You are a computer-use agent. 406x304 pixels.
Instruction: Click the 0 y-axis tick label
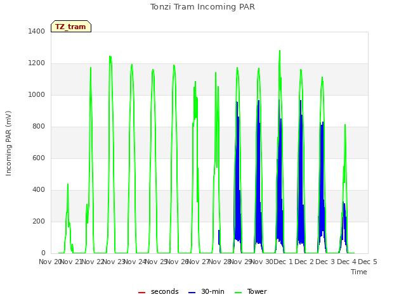click(43, 253)
